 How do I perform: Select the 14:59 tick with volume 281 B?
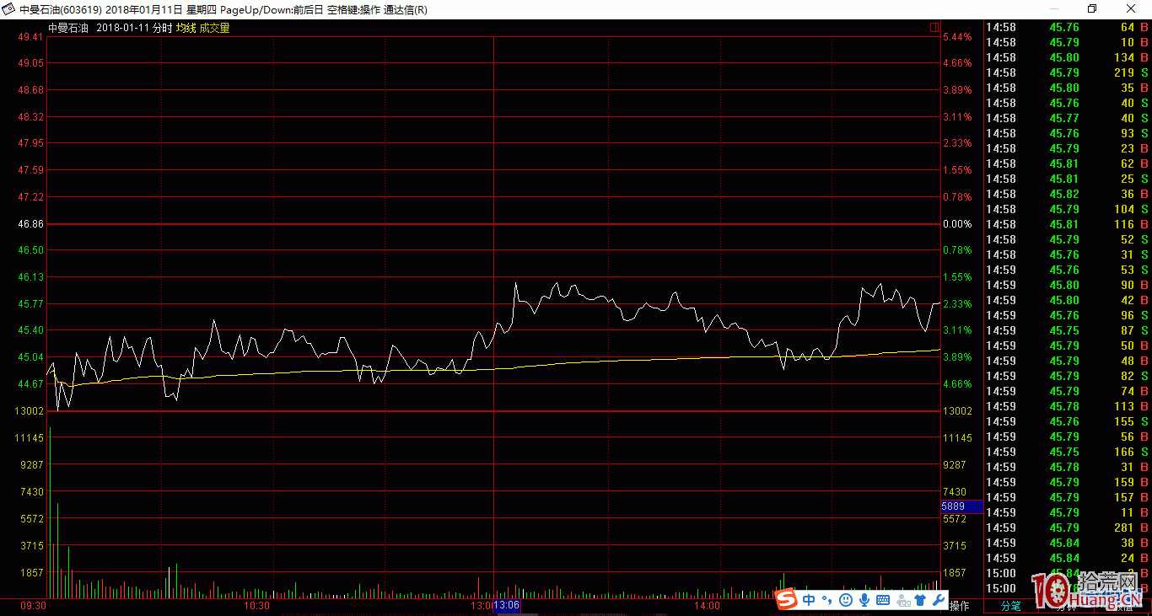pyautogui.click(x=1068, y=528)
